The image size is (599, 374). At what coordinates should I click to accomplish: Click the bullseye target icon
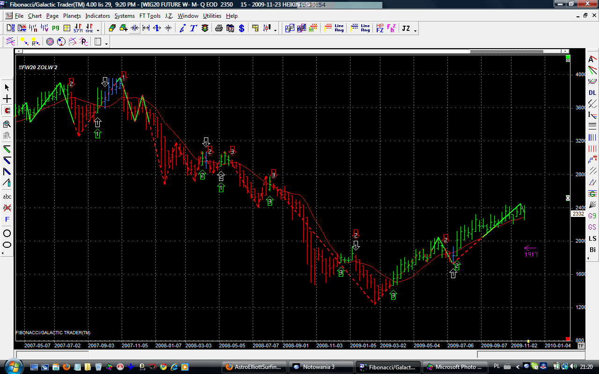tap(50, 42)
